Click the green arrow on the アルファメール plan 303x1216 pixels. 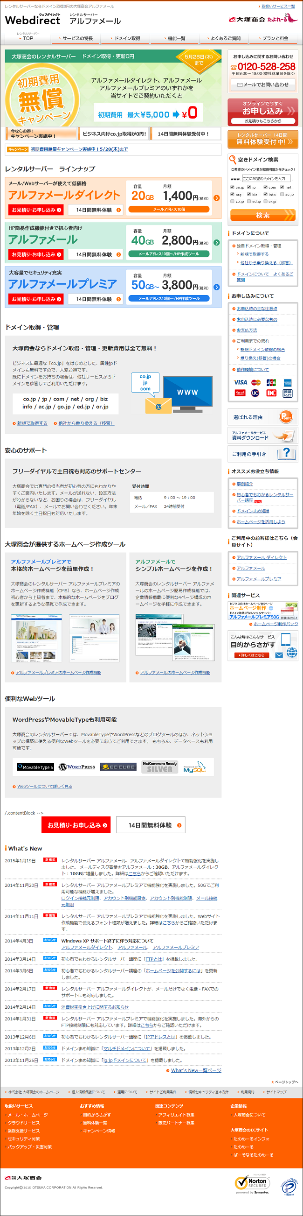[216, 243]
